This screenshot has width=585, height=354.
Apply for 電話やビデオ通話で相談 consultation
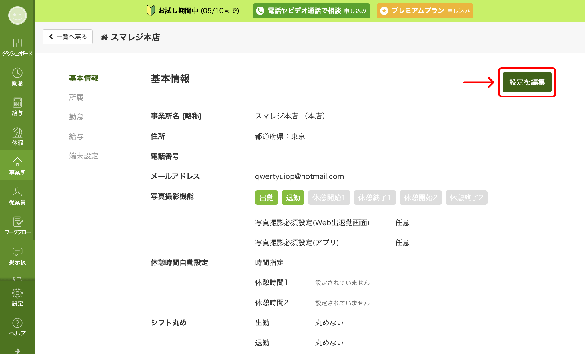311,11
